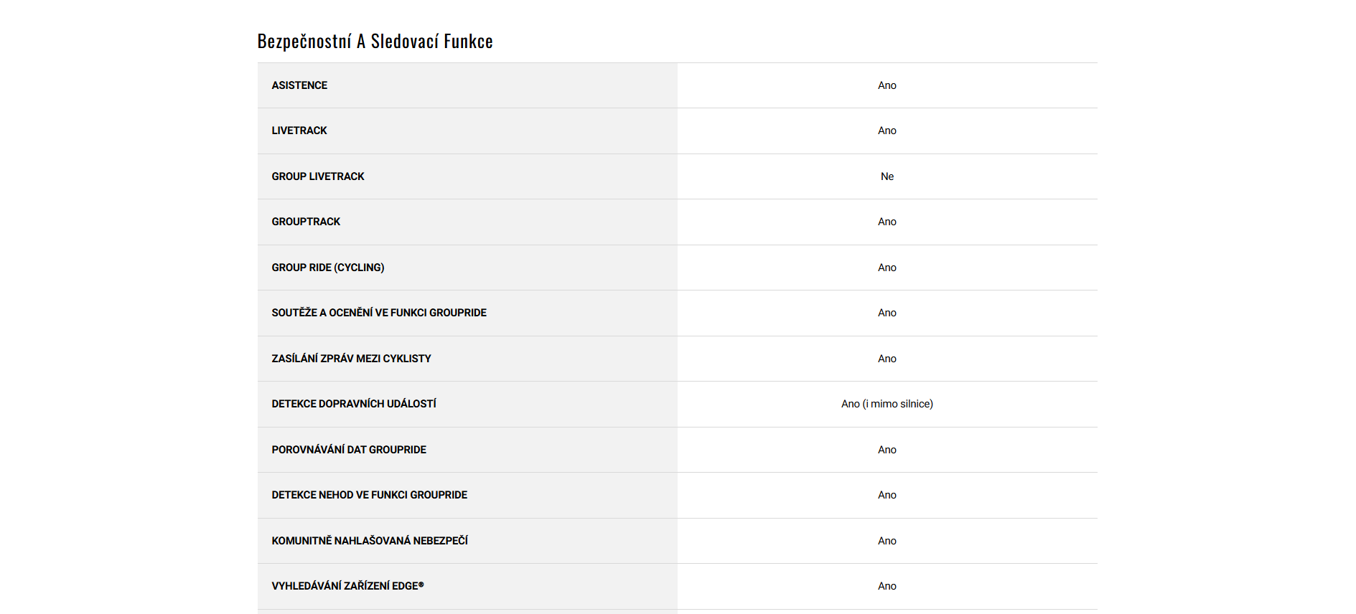This screenshot has height=614, width=1356.
Task: Click the 'Ano' value for ASISTENCE
Action: [887, 85]
